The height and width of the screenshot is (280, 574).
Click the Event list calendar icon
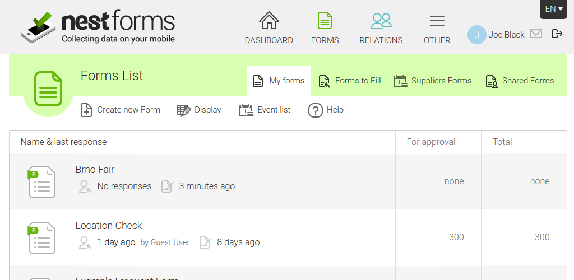pos(246,110)
